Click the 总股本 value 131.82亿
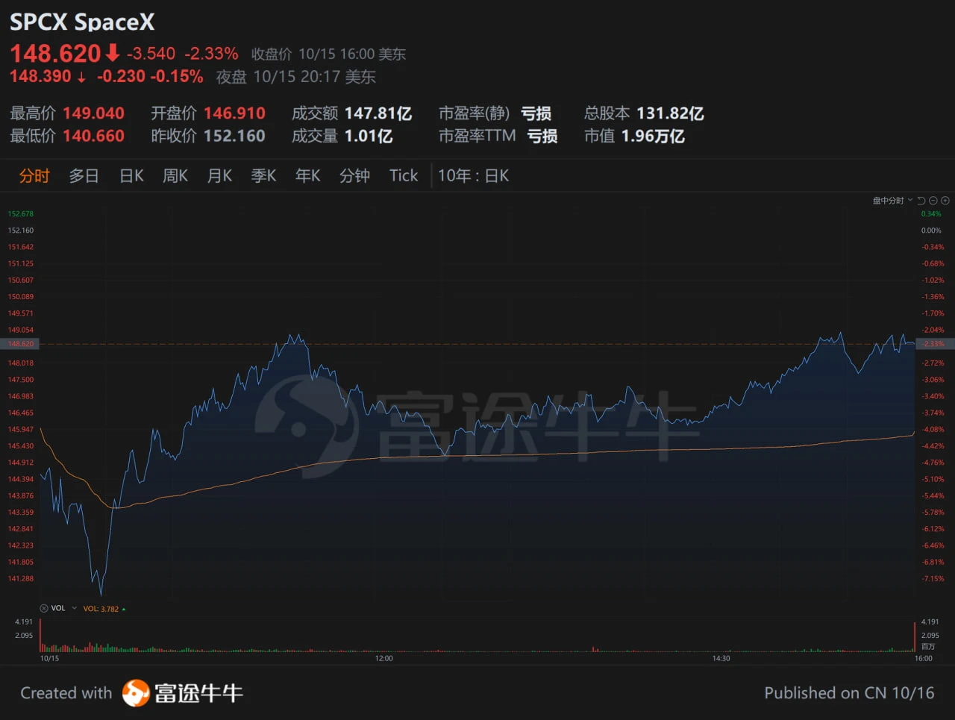The height and width of the screenshot is (720, 955). click(670, 113)
